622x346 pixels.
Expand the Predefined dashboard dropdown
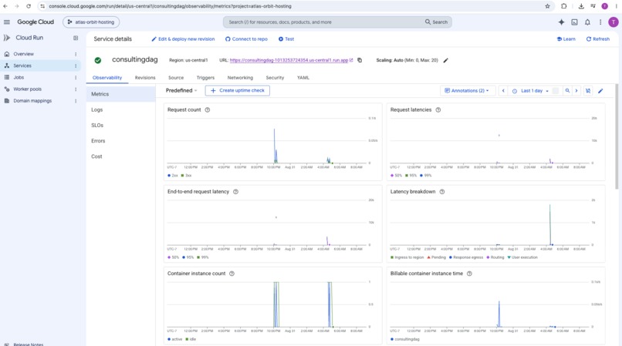pyautogui.click(x=181, y=90)
